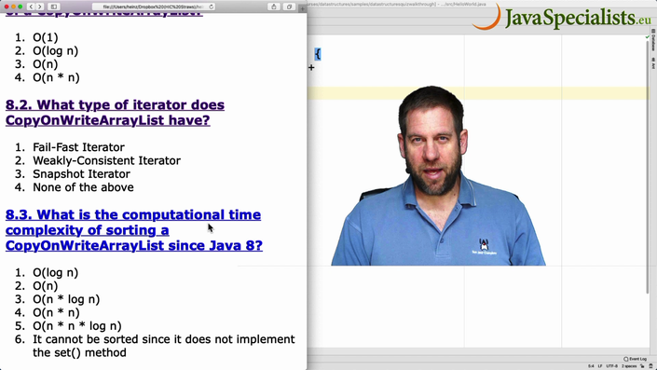Image resolution: width=657 pixels, height=370 pixels.
Task: Click the highlighted opening brace in editor
Action: 318,54
